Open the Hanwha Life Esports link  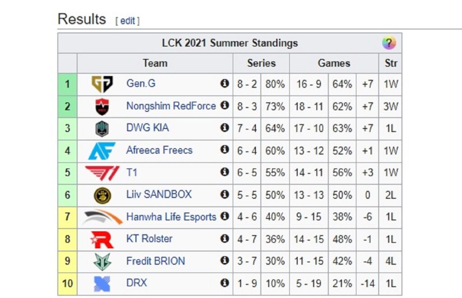coord(171,217)
